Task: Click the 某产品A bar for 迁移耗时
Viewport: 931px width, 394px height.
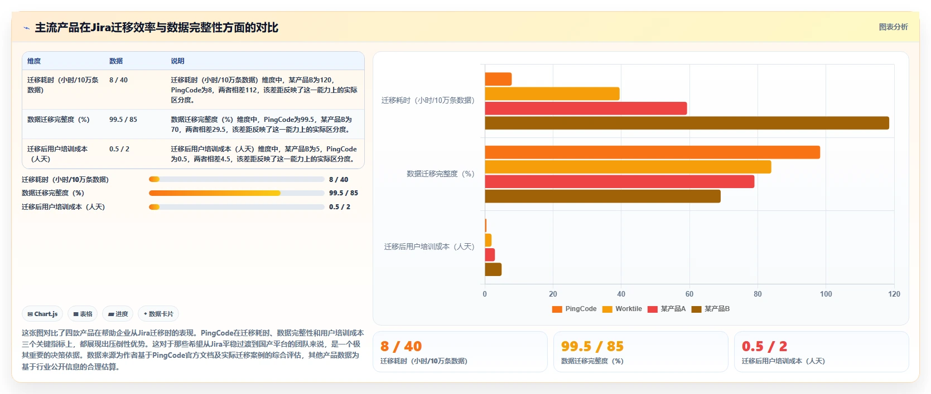Action: tap(586, 109)
